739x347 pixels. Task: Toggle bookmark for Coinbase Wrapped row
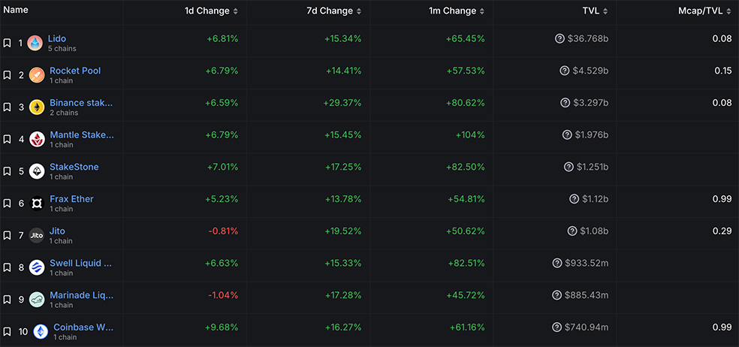[x=7, y=332]
